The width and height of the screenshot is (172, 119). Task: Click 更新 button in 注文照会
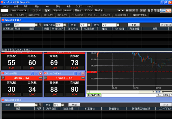134,25
